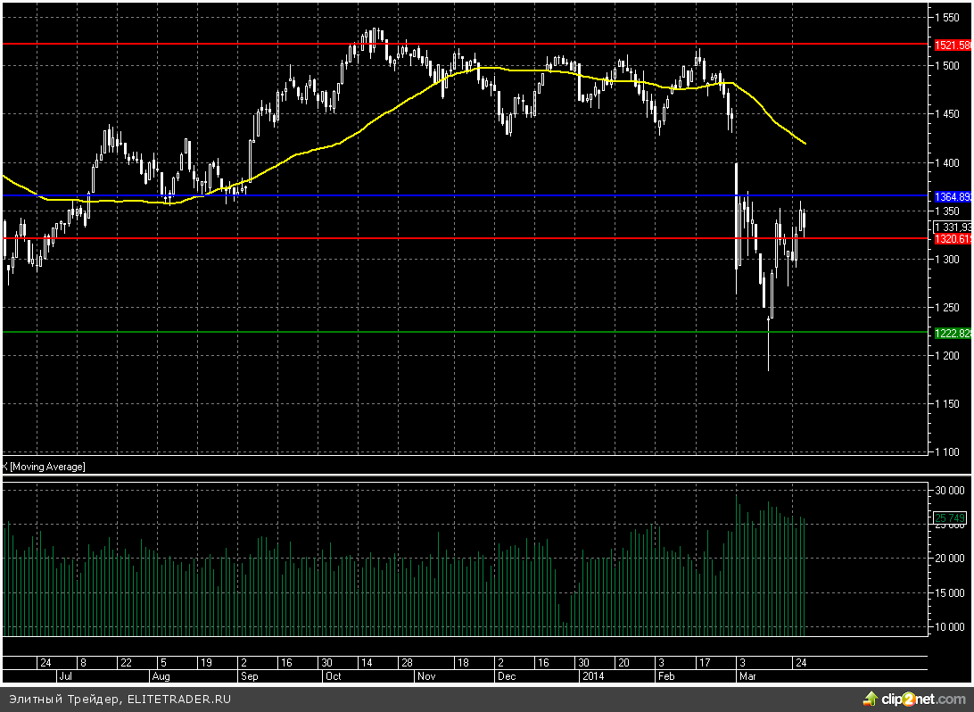Click the Dec month label on time axis
This screenshot has width=974, height=712.
506,676
